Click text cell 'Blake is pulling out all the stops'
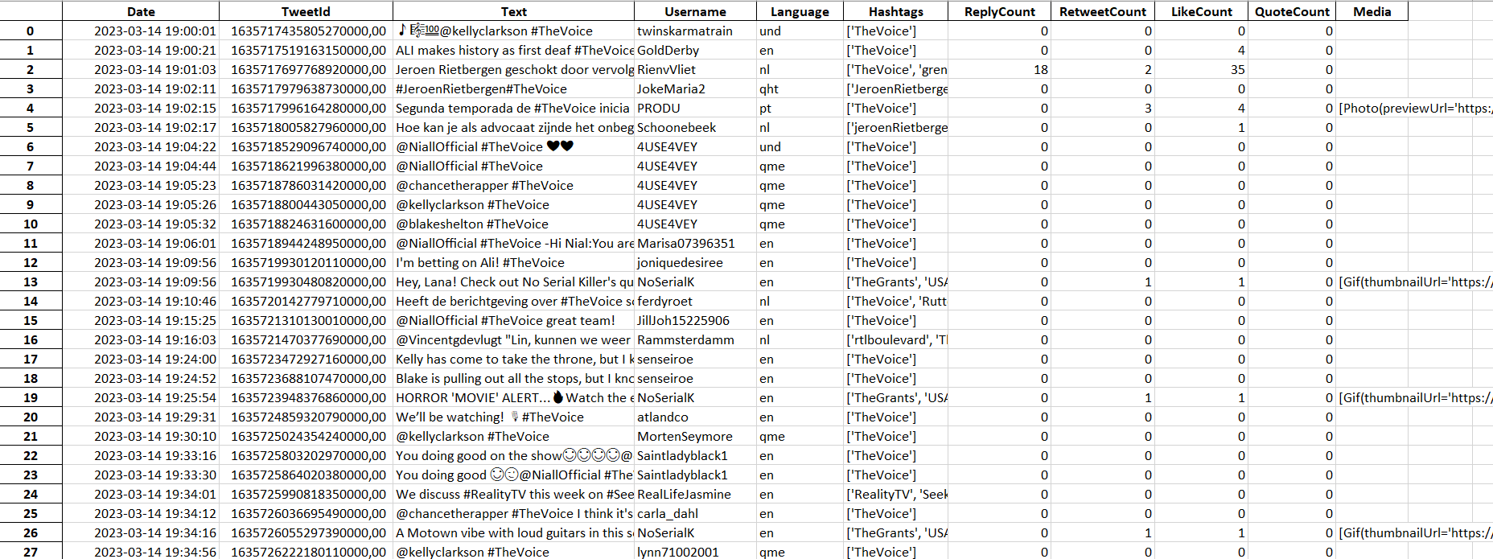 (513, 378)
